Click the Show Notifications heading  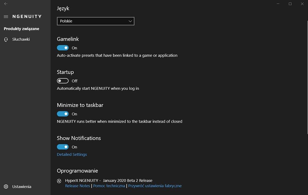[x=79, y=138]
